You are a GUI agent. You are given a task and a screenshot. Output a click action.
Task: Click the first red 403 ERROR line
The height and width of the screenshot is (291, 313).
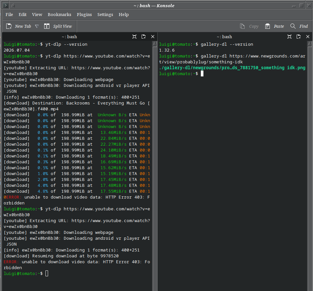pos(77,200)
